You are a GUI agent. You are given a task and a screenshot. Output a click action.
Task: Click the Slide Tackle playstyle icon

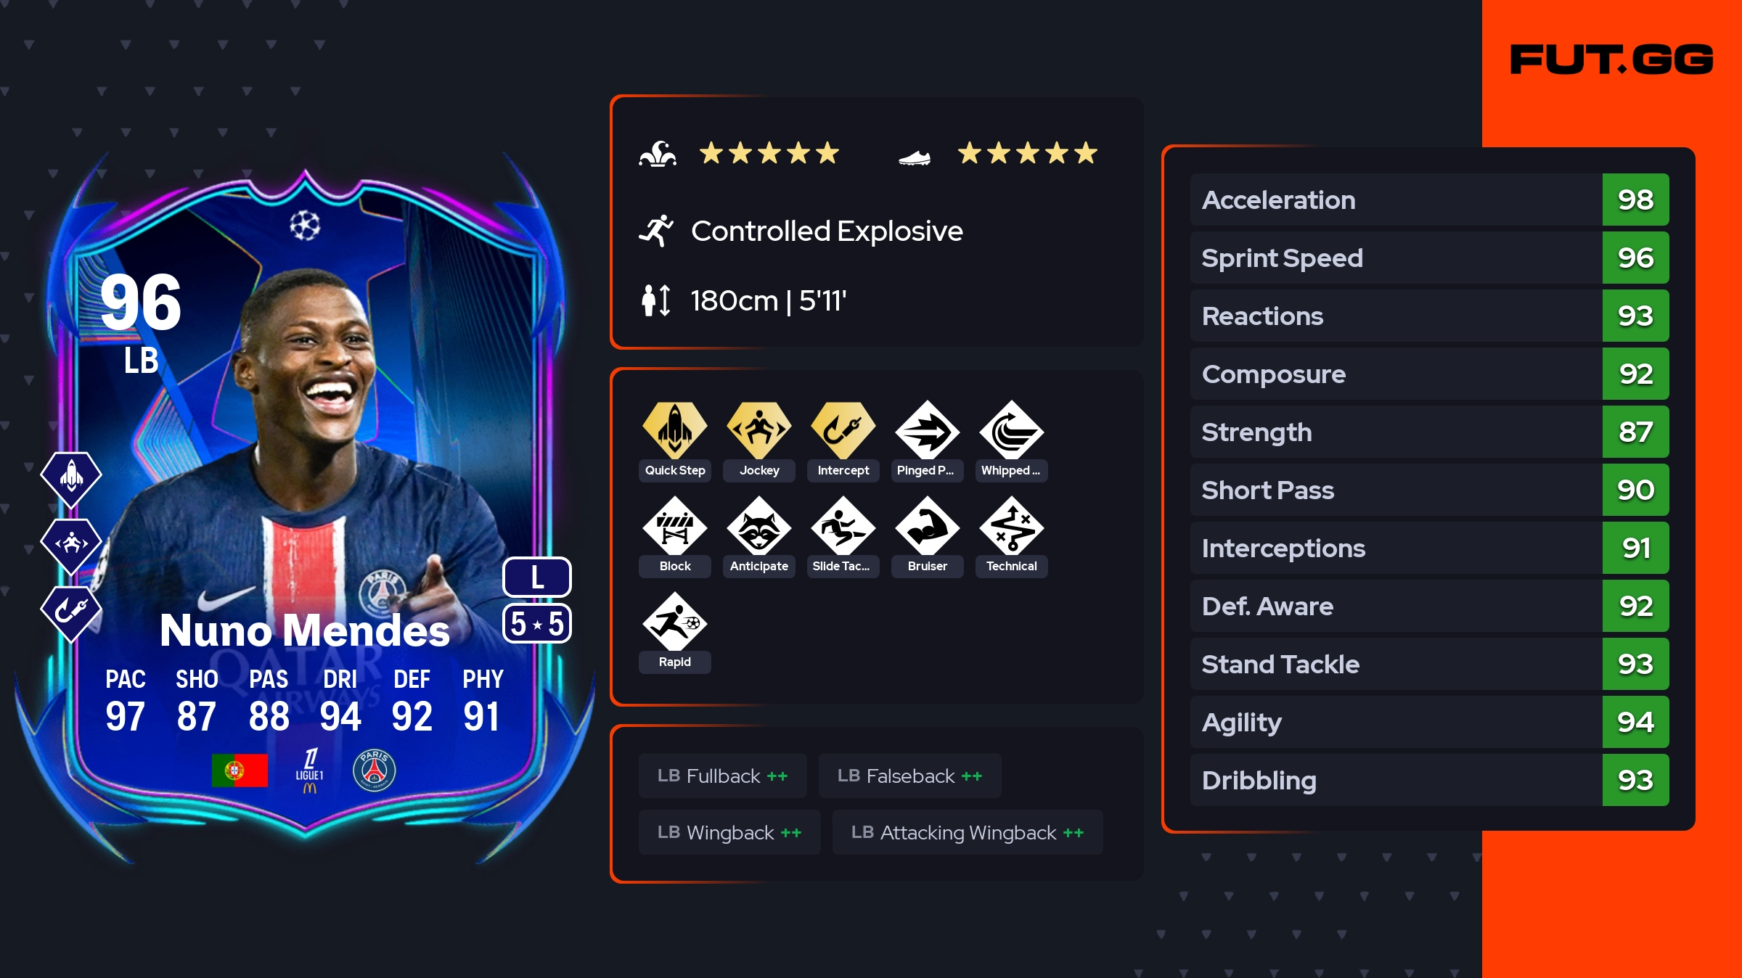coord(843,526)
